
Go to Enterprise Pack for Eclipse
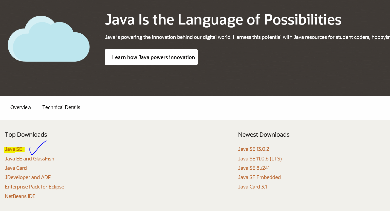pos(34,187)
